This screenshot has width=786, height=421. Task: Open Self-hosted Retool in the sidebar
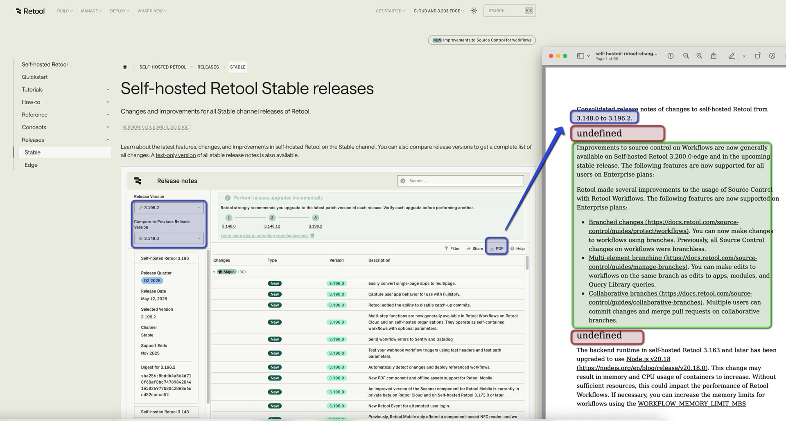tap(45, 65)
